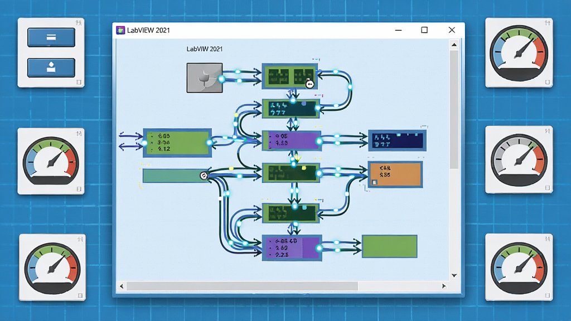Click the top-right gauge widget
This screenshot has height=321, width=571.
click(519, 53)
